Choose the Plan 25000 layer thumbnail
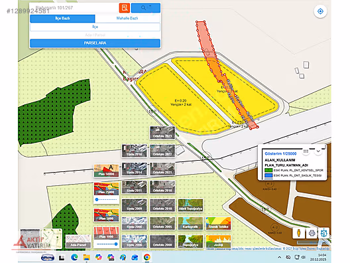 click(106, 189)
